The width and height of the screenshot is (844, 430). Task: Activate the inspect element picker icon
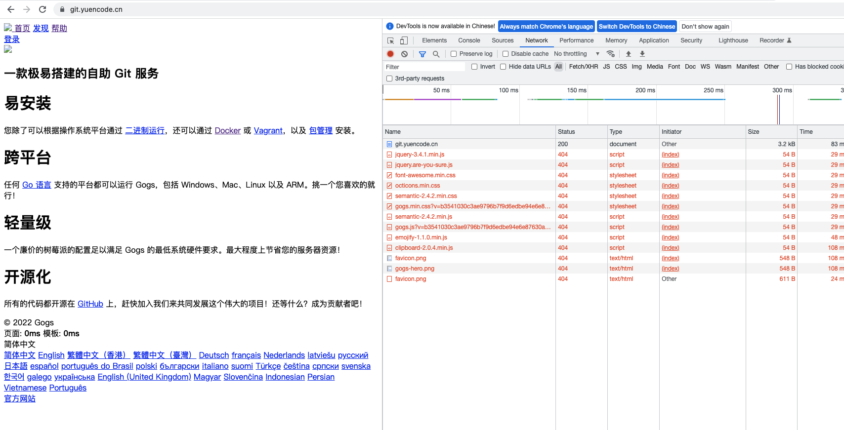click(391, 40)
